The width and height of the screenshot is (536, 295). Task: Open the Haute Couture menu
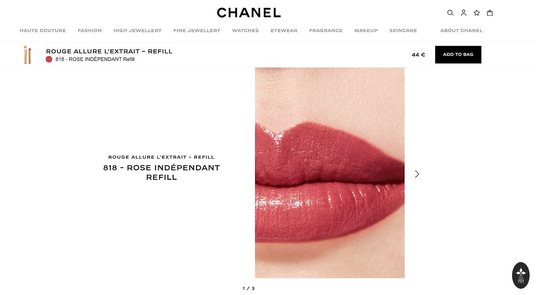point(43,31)
